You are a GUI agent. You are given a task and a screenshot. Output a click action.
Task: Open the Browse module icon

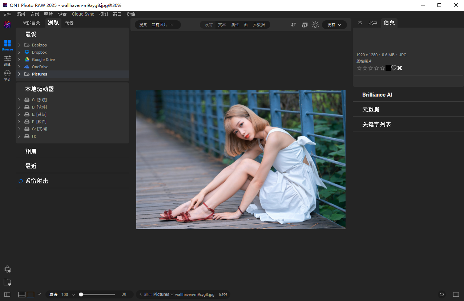[x=7, y=44]
